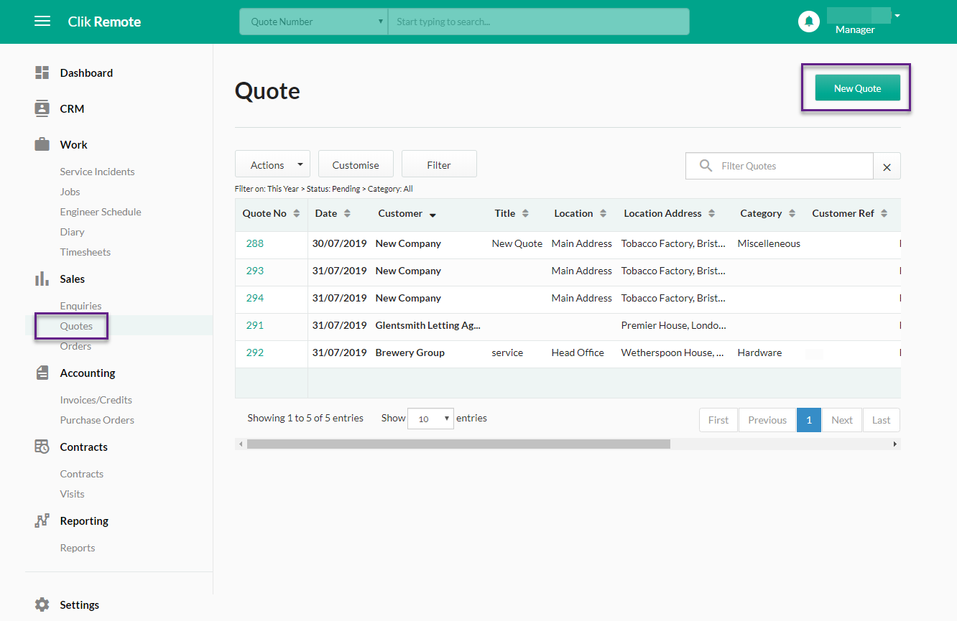Click the Previous page button
This screenshot has height=621, width=957.
767,420
